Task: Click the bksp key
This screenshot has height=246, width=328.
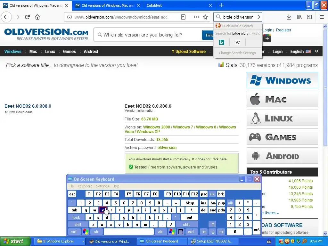Action: click(190, 203)
